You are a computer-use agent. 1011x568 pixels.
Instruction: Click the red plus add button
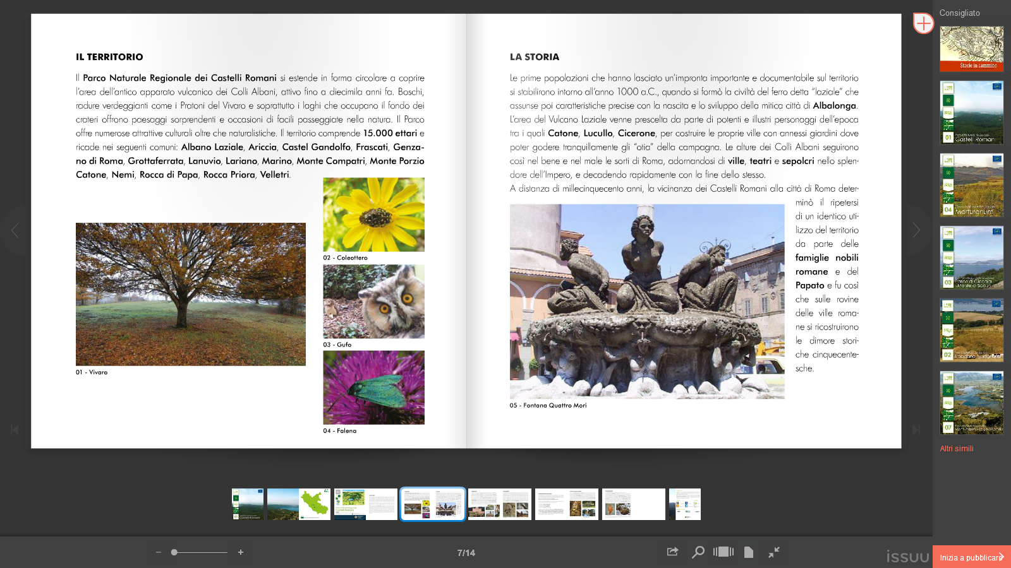(x=923, y=23)
